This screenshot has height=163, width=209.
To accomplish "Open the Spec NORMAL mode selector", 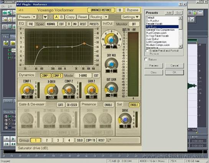I will [x=51, y=24].
